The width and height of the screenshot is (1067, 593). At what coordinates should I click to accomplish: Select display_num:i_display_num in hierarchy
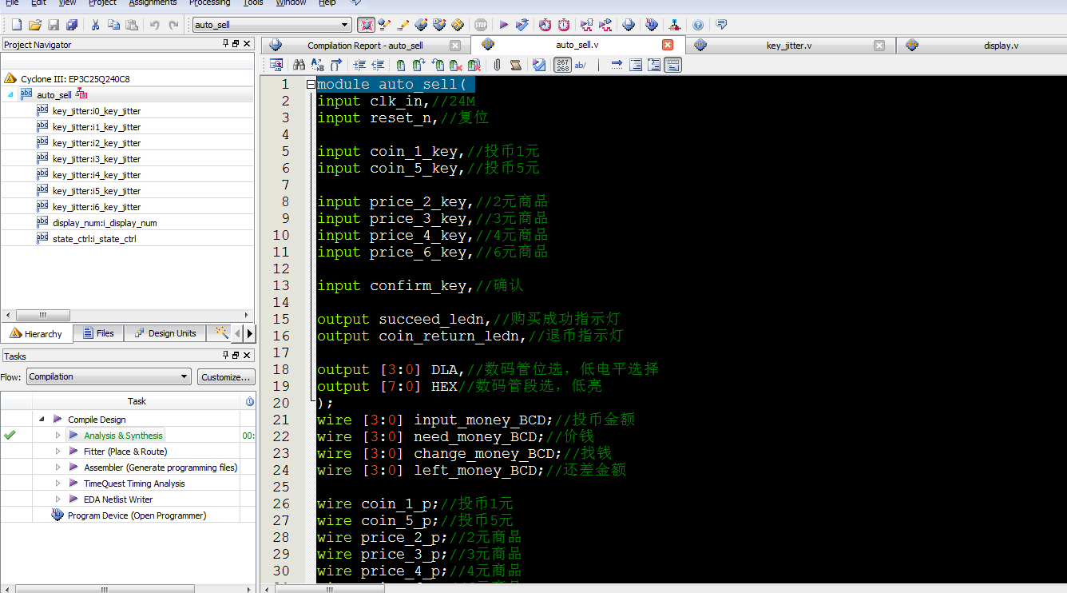pos(104,223)
